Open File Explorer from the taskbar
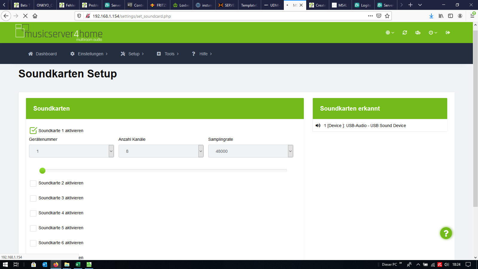This screenshot has width=478, height=269. tap(67, 265)
